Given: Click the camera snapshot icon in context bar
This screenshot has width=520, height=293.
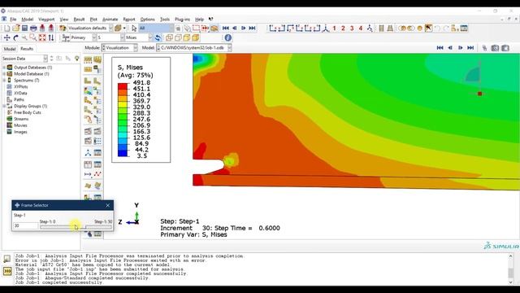Looking at the screenshot, I should pyautogui.click(x=495, y=48).
